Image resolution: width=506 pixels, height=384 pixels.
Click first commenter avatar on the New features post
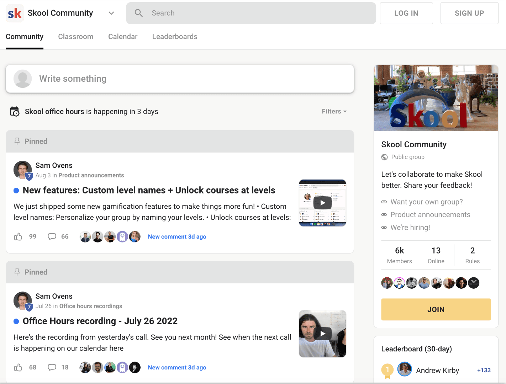click(x=85, y=236)
